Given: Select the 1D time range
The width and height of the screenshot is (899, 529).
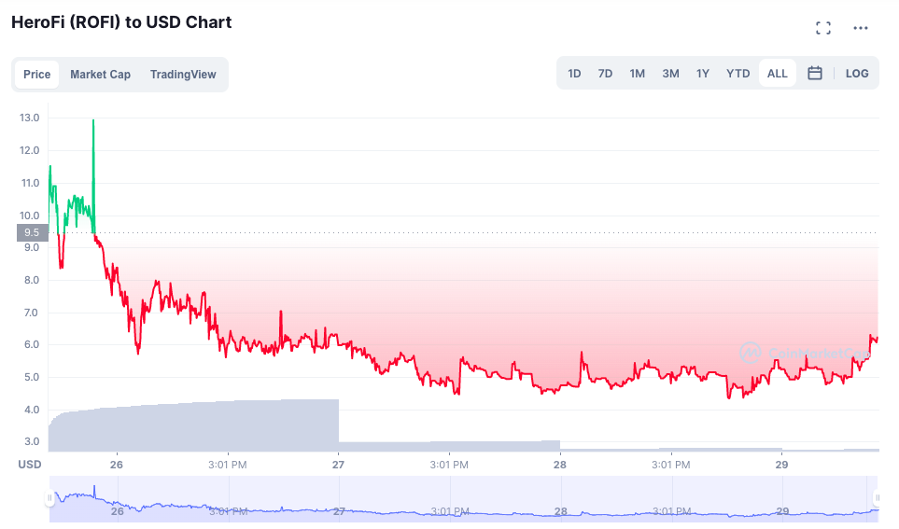Looking at the screenshot, I should 574,74.
